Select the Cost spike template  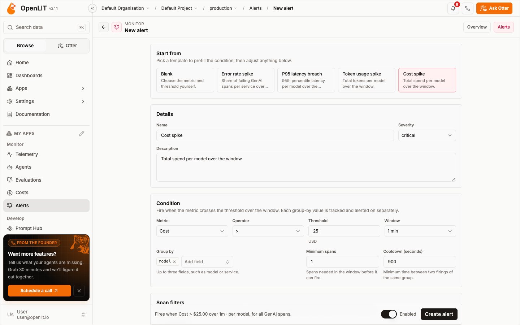pos(427,80)
